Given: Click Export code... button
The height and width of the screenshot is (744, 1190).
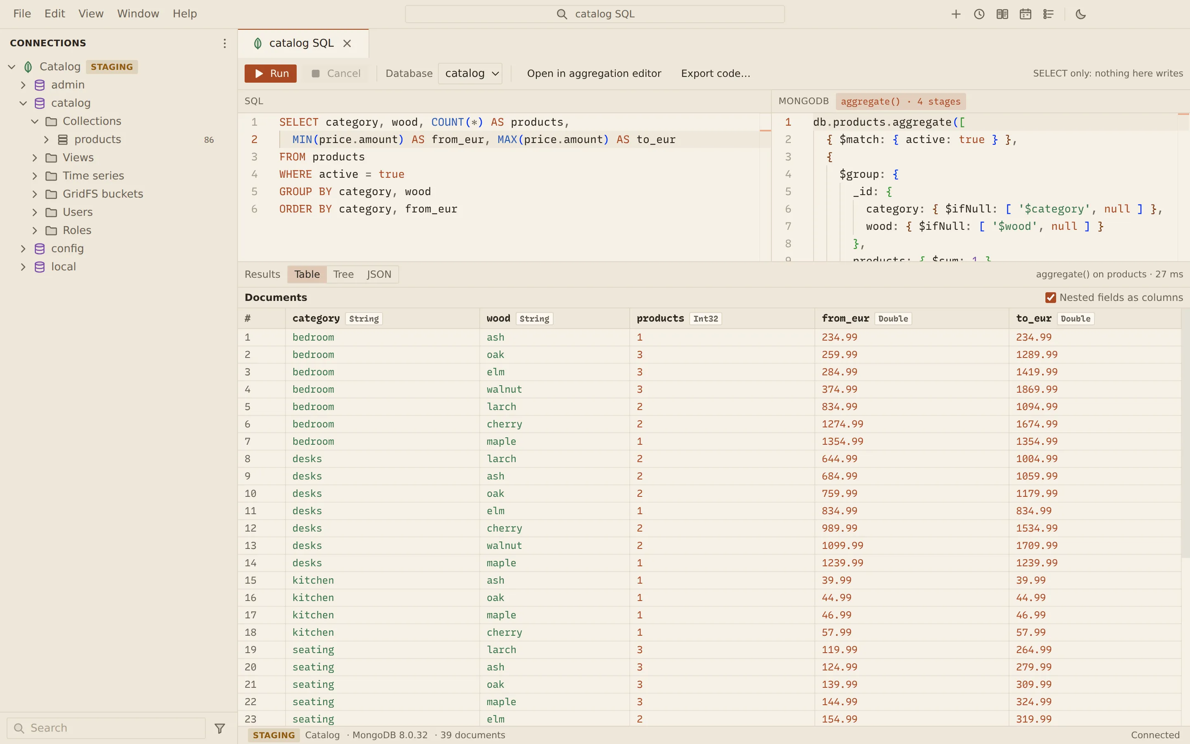Looking at the screenshot, I should click(716, 74).
